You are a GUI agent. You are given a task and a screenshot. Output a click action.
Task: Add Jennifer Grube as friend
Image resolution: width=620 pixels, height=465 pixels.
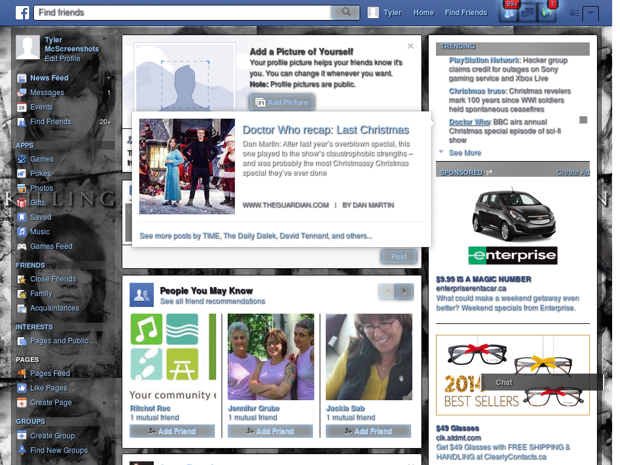(270, 431)
